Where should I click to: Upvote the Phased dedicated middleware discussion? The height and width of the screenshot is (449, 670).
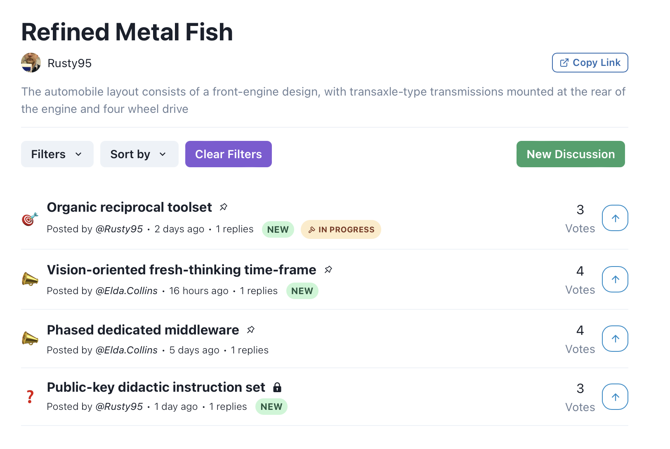pos(615,339)
